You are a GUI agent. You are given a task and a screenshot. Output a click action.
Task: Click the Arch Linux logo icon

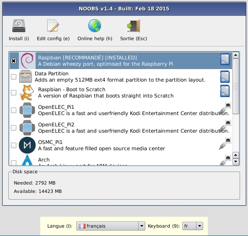[27, 160]
